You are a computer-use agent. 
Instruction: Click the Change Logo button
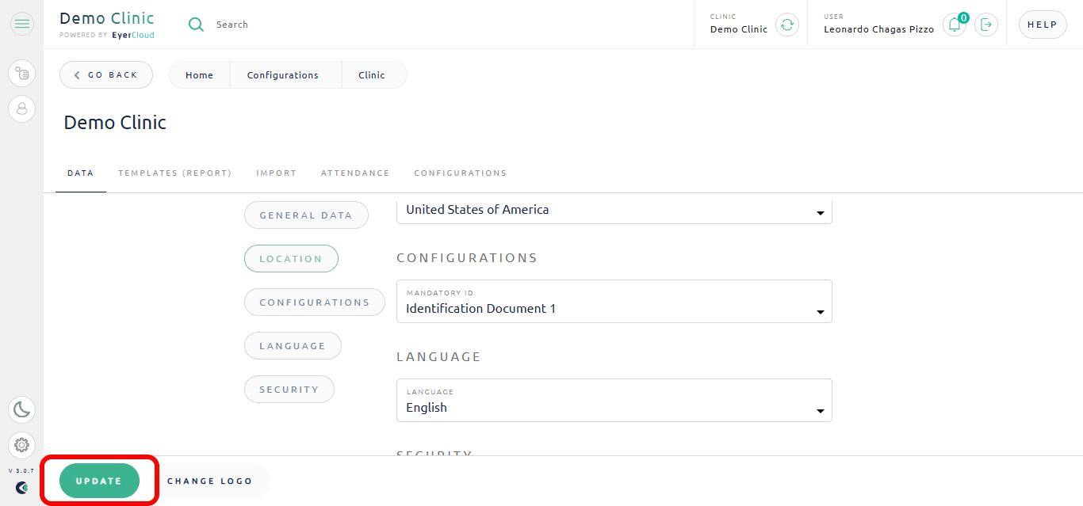pyautogui.click(x=210, y=481)
